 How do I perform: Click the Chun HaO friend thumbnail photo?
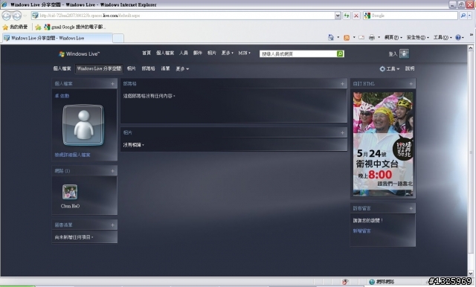point(70,192)
